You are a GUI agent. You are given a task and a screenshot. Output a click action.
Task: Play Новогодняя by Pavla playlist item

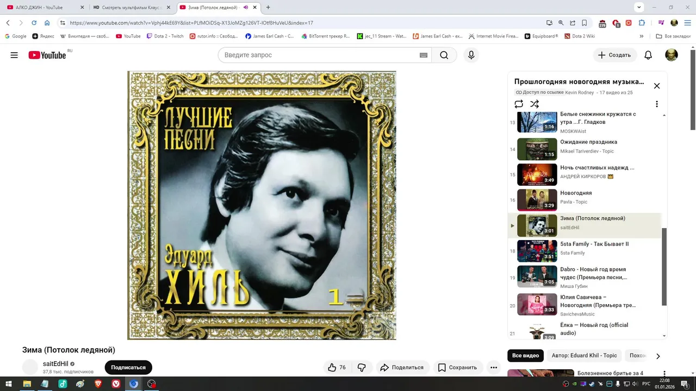point(585,200)
